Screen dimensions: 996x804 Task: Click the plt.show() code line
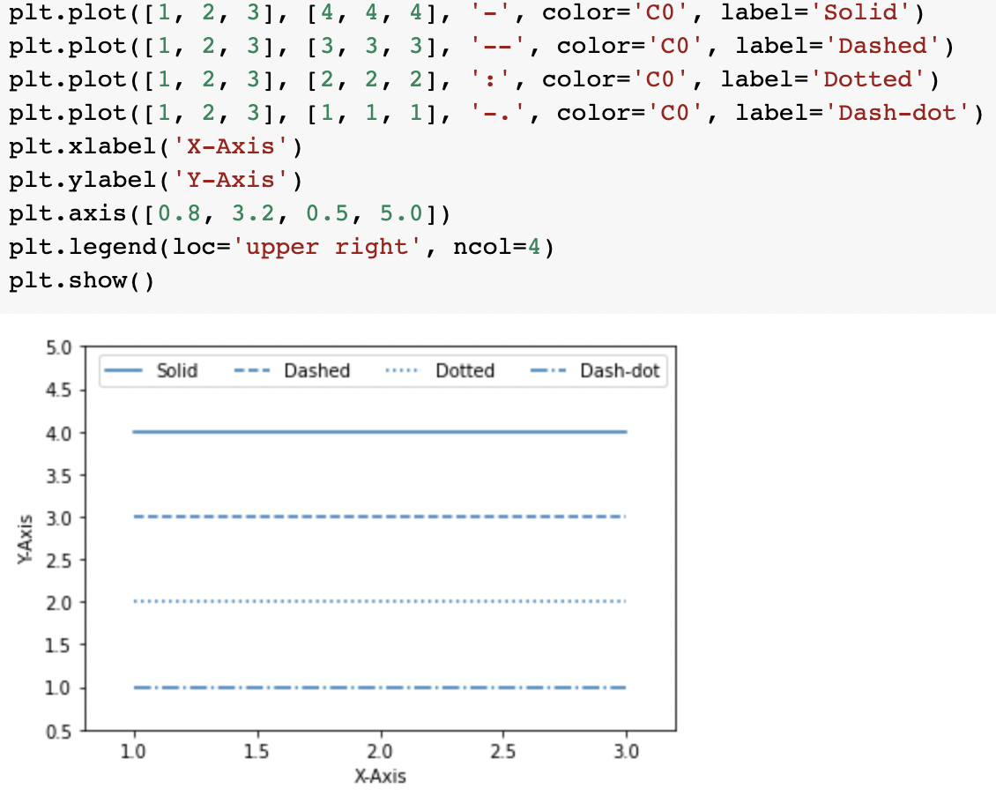pos(81,281)
